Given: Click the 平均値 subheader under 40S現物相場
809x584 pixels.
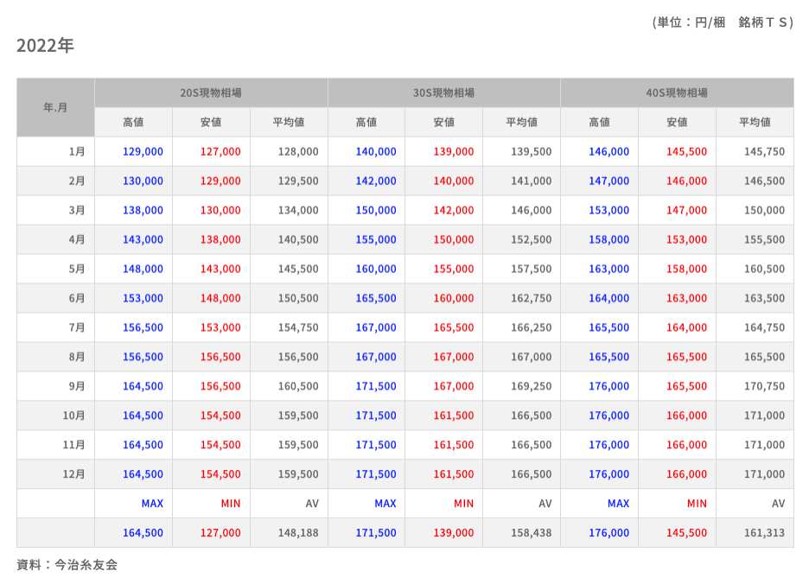Looking at the screenshot, I should tap(755, 123).
